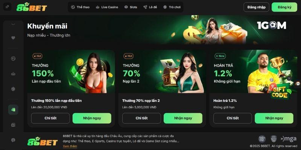Open the live casino sidebar icon
The image size is (301, 150).
tap(13, 74)
